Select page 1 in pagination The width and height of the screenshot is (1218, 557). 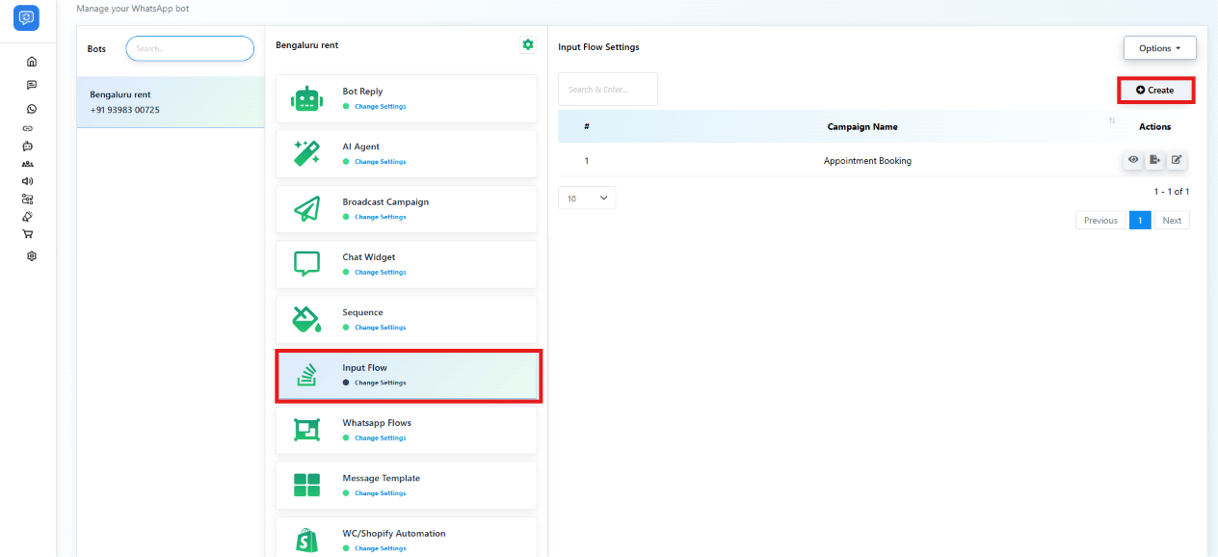coord(1140,221)
